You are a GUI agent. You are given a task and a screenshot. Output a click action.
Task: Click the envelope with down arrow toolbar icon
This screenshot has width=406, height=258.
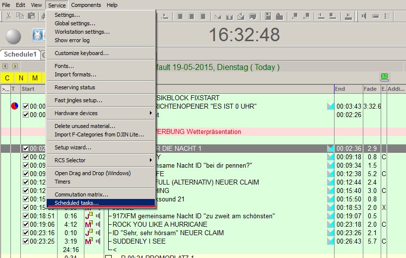coord(241,16)
